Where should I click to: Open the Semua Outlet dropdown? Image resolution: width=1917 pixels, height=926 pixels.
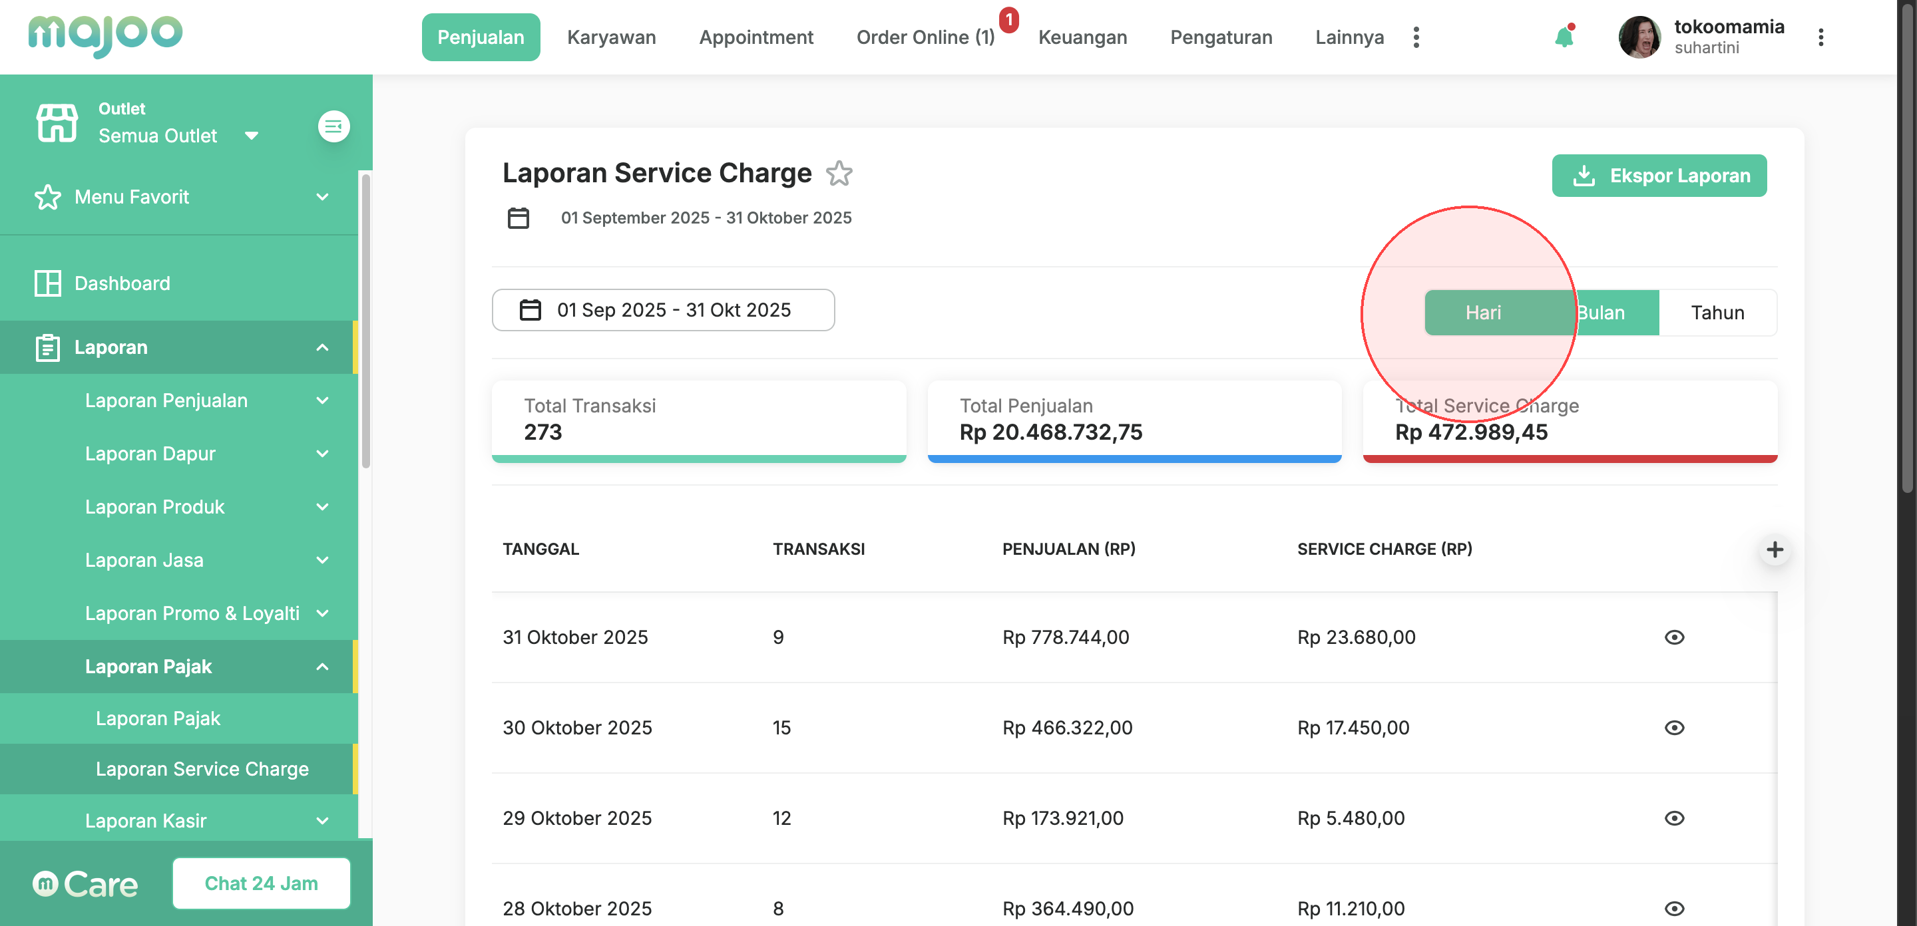[x=178, y=135]
